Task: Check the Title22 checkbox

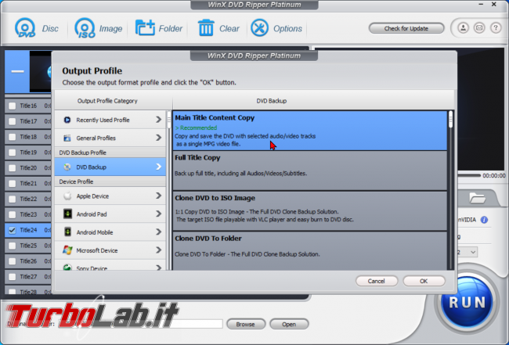Action: click(12, 199)
